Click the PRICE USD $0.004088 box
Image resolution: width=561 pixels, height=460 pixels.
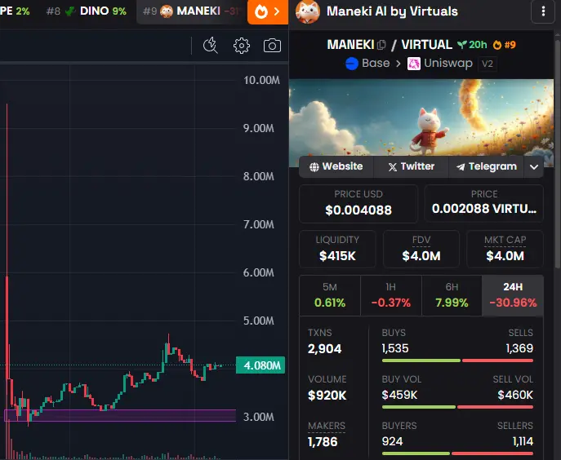click(358, 203)
